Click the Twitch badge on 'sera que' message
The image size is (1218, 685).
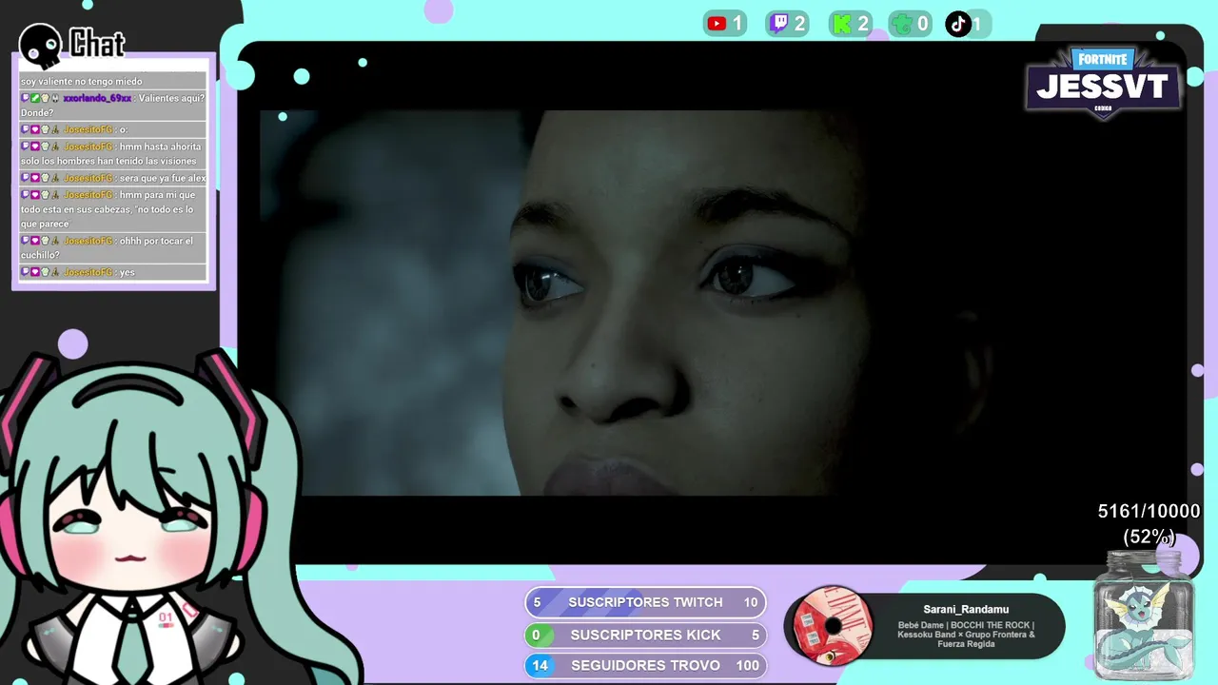(26, 178)
